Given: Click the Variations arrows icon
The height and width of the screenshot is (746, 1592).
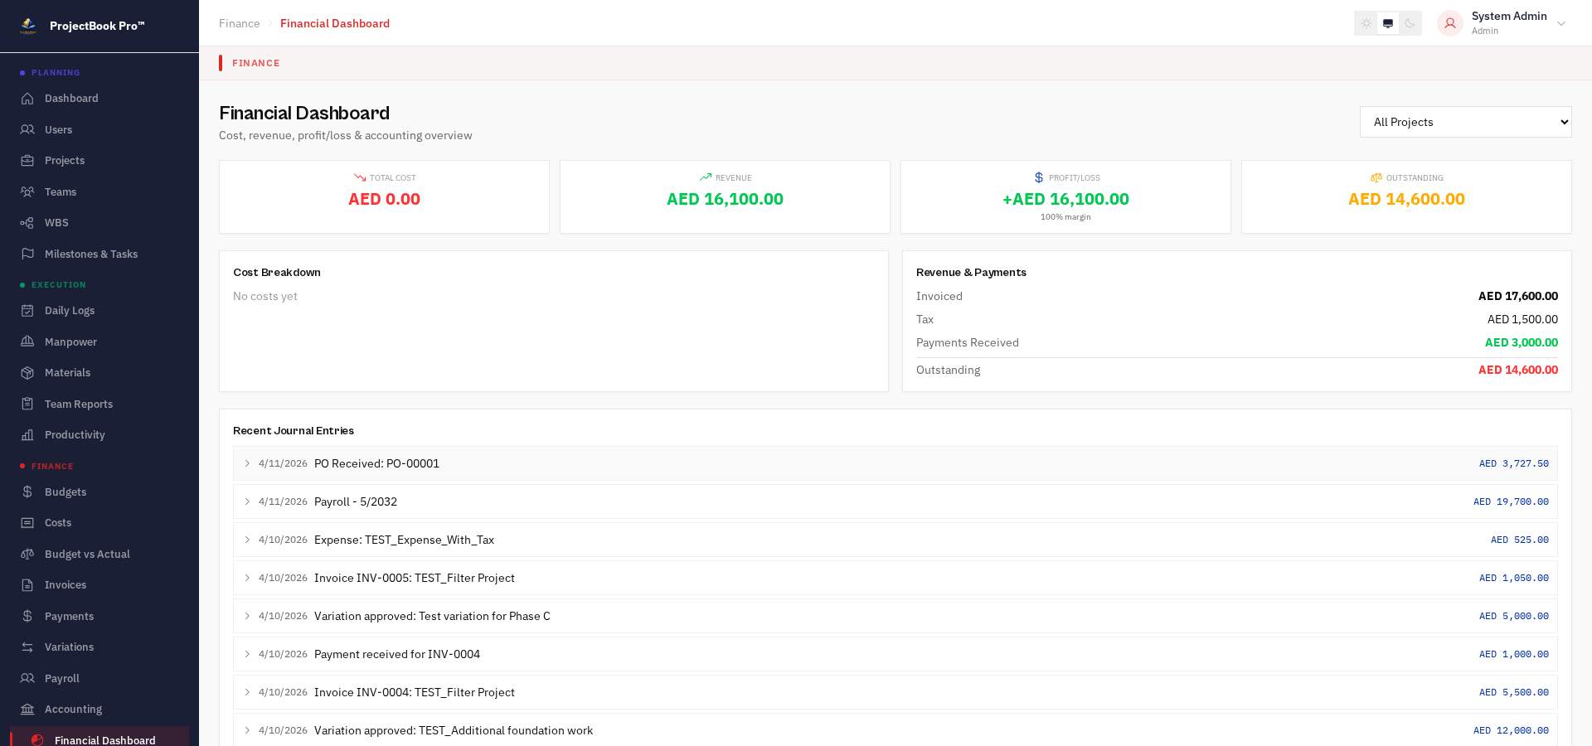Looking at the screenshot, I should 27,647.
